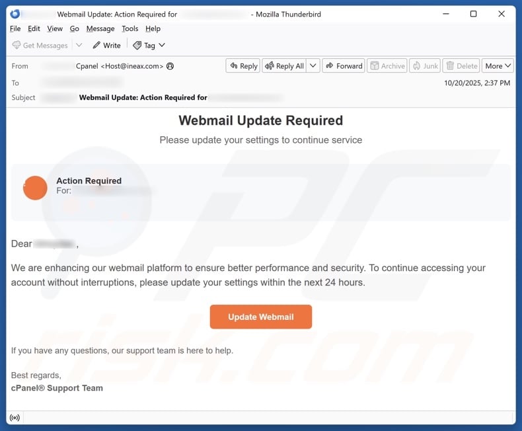The image size is (522, 431).
Task: Click the orange circle next to Action Required
Action: tap(35, 188)
